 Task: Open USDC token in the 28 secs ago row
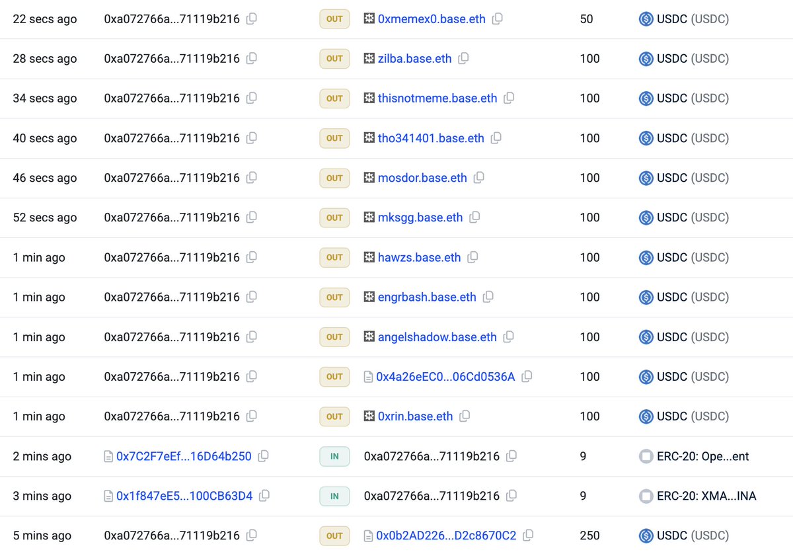coord(693,59)
